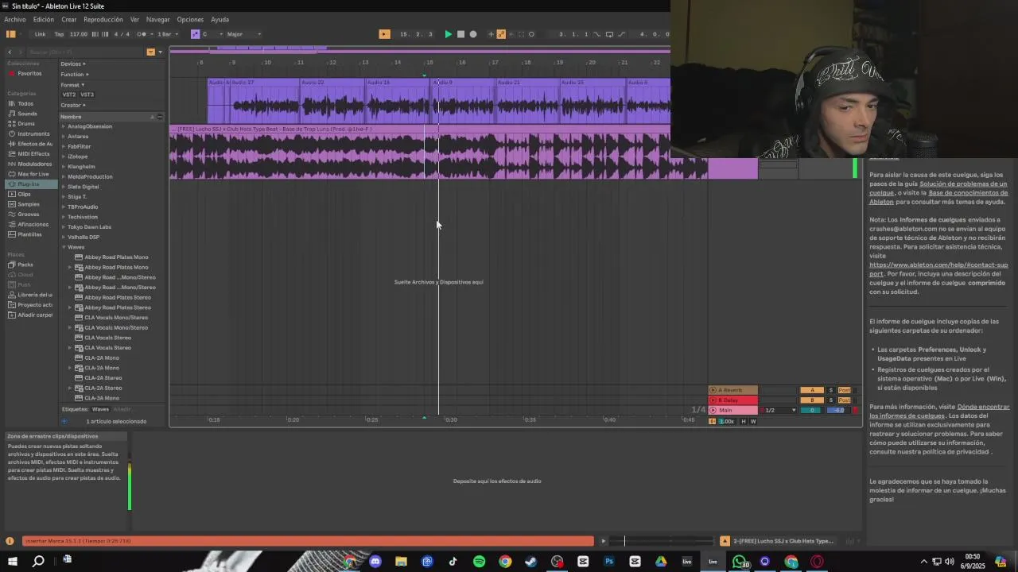The width and height of the screenshot is (1018, 572).
Task: Open WhatsApp from the taskbar
Action: [x=740, y=562]
